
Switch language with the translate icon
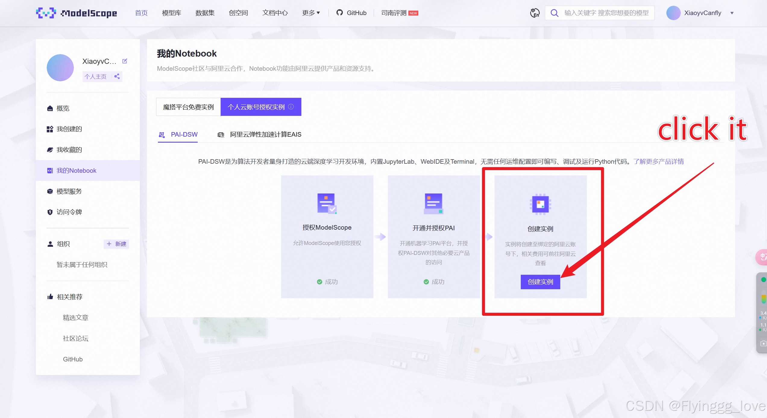click(535, 13)
